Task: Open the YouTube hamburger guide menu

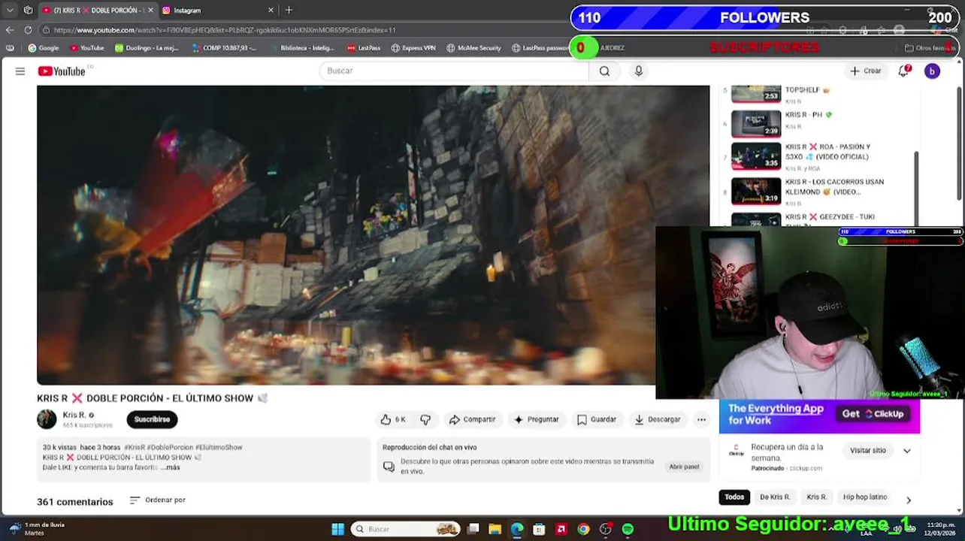Action: point(20,71)
